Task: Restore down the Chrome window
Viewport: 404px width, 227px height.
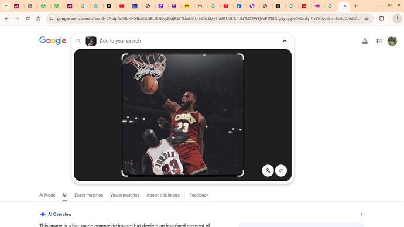Action: point(389,5)
